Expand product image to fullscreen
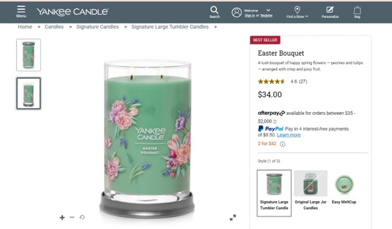 click(x=233, y=218)
